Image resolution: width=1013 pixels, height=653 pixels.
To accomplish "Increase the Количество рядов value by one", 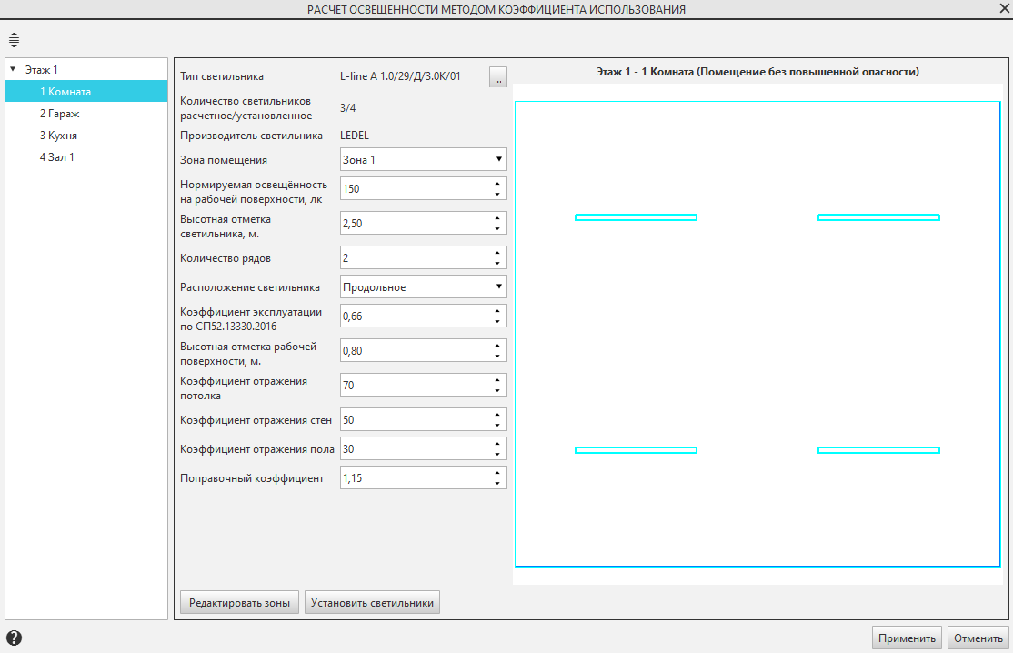I will tap(497, 253).
